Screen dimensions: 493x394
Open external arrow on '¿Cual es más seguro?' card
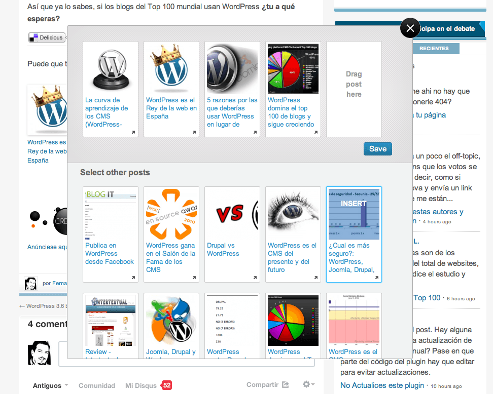click(377, 278)
